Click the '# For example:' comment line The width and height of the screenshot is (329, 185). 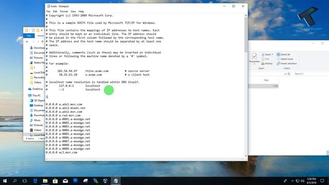[57, 64]
